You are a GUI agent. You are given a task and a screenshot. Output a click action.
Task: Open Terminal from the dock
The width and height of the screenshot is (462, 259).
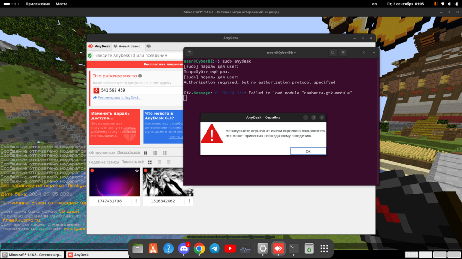pos(293,249)
